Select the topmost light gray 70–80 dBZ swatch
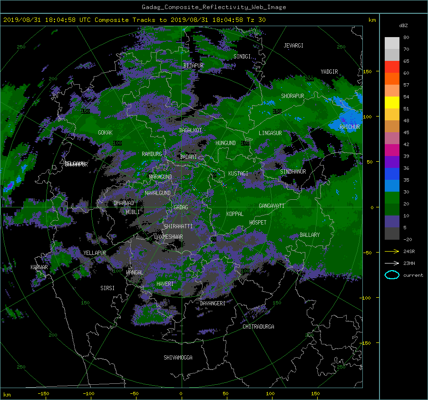The height and width of the screenshot is (400, 428). point(392,43)
